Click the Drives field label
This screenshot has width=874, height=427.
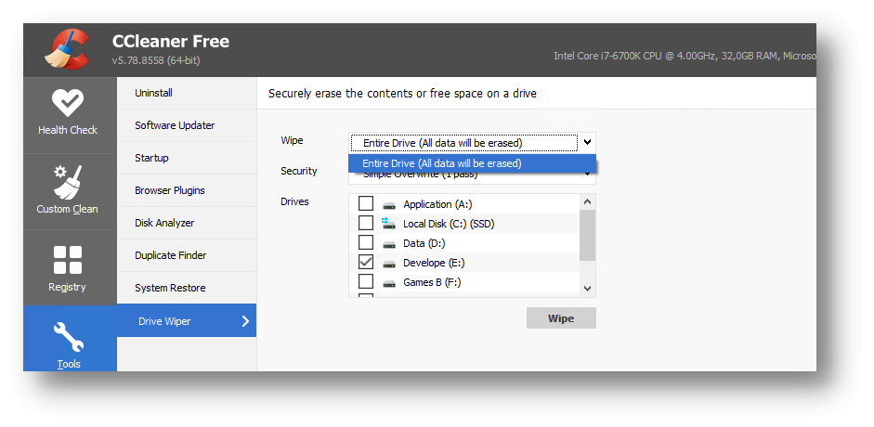click(294, 201)
